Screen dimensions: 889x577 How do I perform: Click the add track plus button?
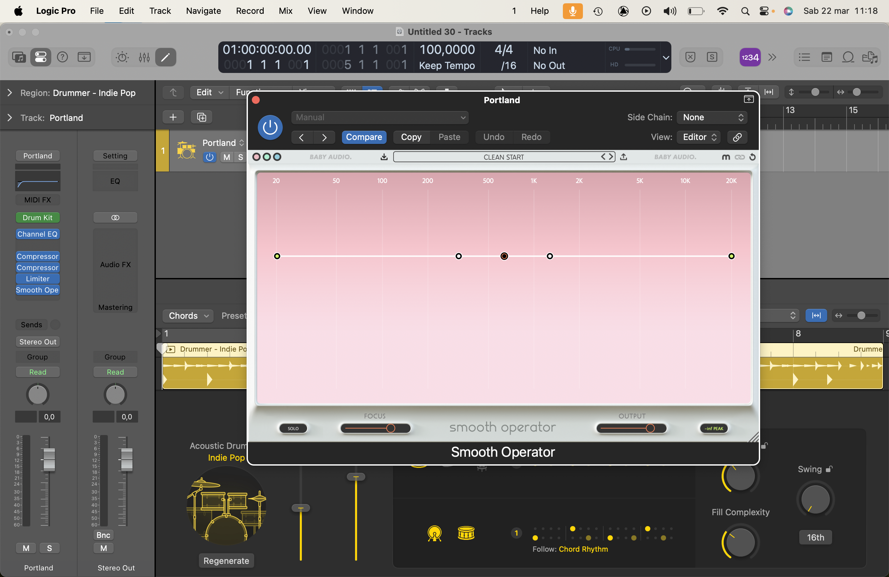click(x=173, y=117)
